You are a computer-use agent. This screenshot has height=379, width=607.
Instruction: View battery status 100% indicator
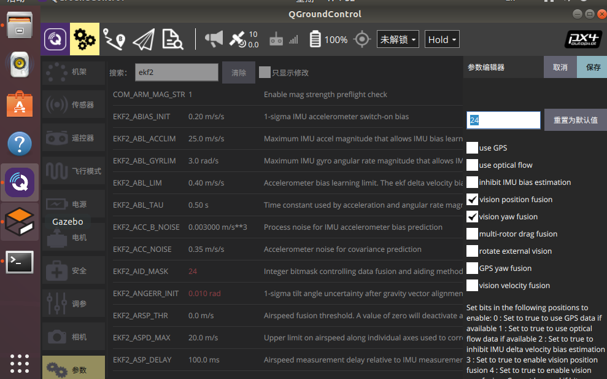pos(328,39)
